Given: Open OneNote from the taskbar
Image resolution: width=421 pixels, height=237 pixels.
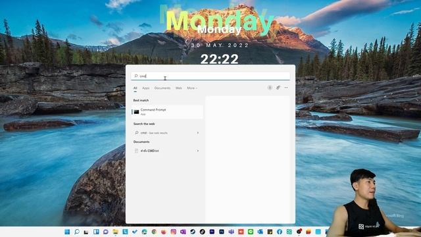Looking at the screenshot, I should tap(183, 232).
